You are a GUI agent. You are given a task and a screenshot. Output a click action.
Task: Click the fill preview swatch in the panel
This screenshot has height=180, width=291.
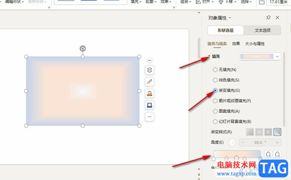coord(257,56)
